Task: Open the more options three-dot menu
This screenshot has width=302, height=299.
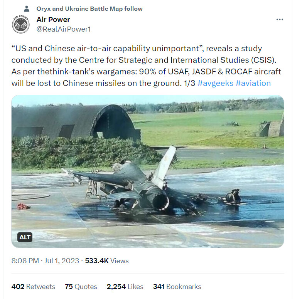Action: tap(280, 20)
